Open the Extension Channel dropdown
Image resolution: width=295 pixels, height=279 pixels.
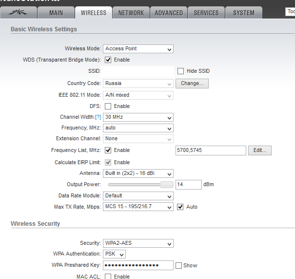click(138, 139)
